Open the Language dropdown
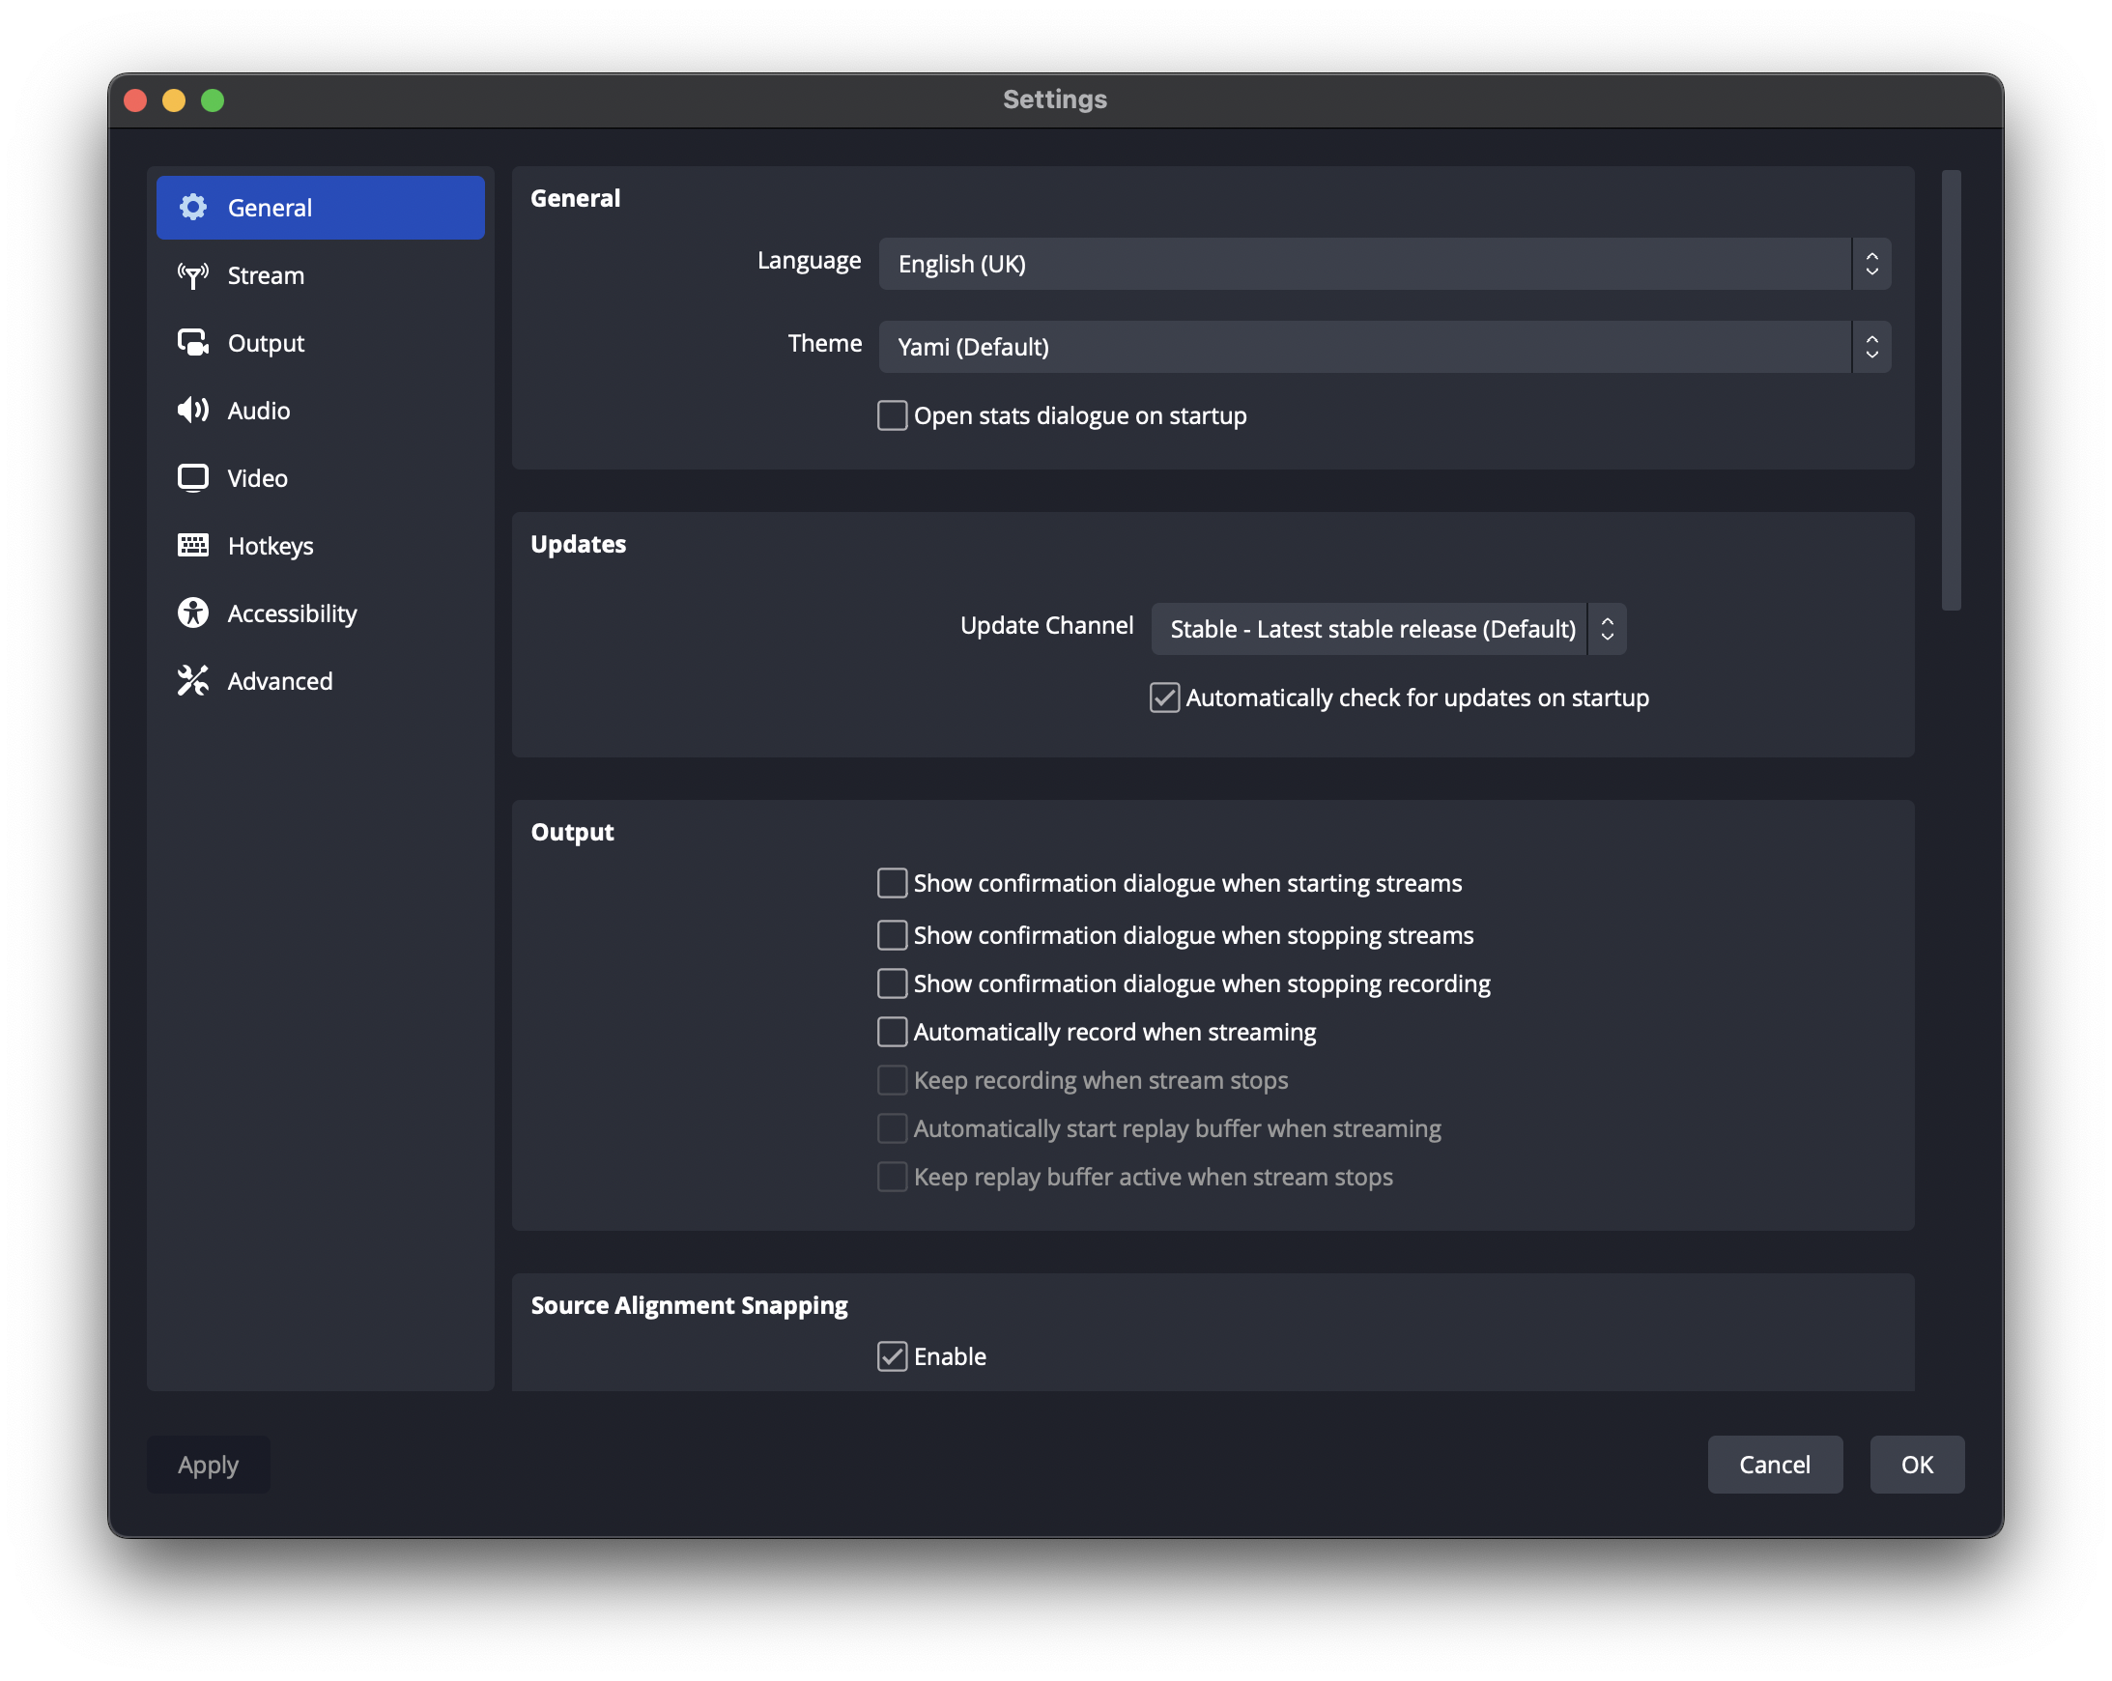 (1384, 265)
